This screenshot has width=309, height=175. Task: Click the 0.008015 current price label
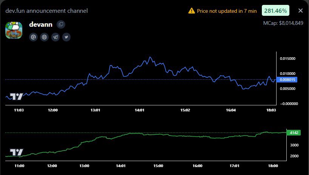pos(287,80)
